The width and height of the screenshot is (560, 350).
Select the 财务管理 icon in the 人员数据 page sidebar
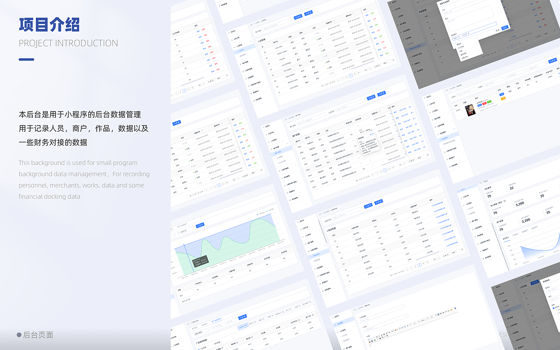[254, 101]
